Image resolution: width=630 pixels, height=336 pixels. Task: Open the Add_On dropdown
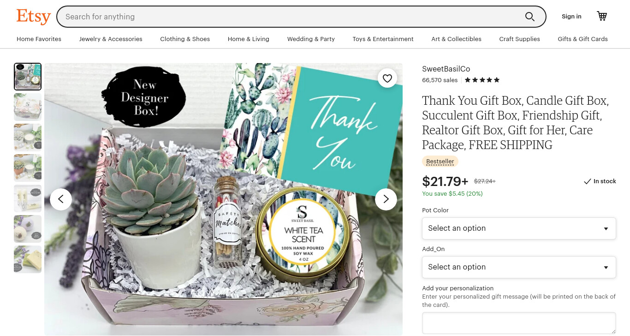point(519,267)
